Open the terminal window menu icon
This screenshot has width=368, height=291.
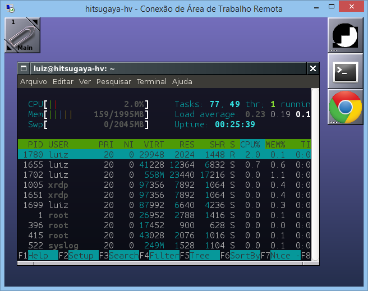(24, 69)
